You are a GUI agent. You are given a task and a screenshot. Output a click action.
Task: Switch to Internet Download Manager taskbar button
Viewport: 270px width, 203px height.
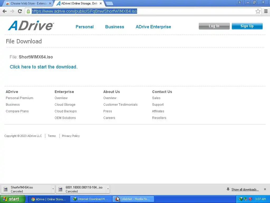(91, 199)
